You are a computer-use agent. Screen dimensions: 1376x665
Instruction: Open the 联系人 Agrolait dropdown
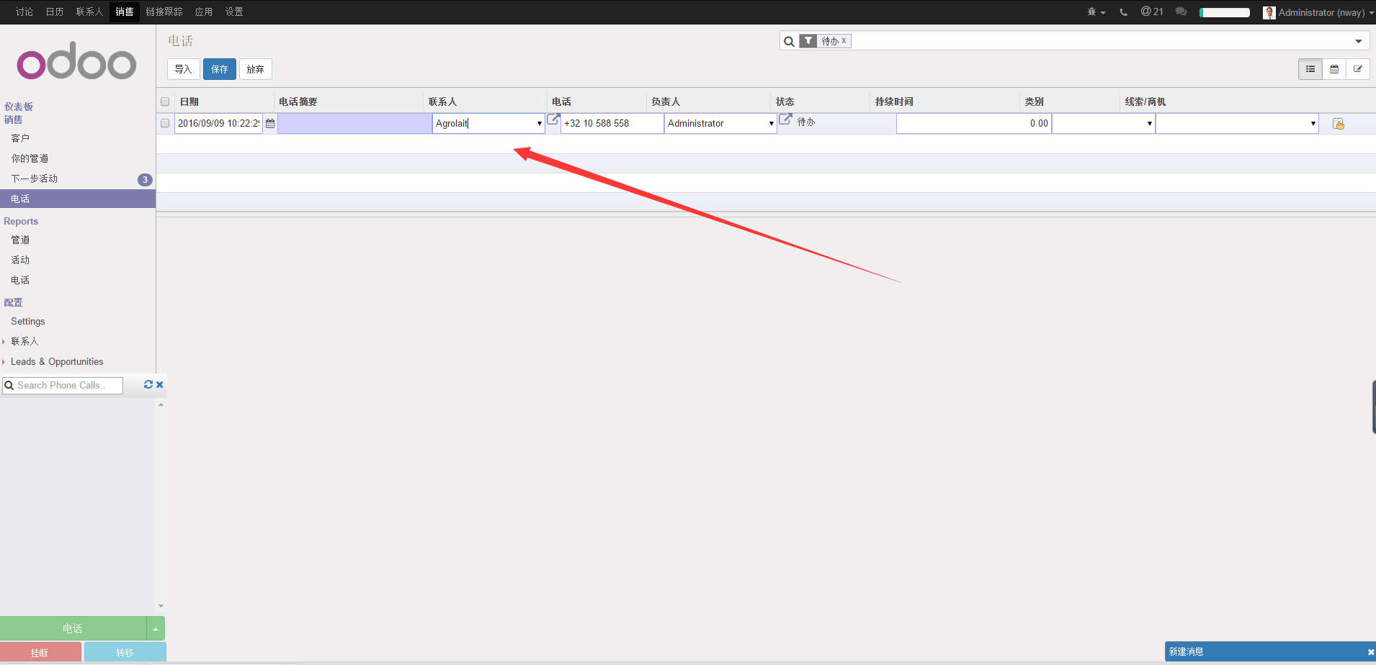[539, 124]
